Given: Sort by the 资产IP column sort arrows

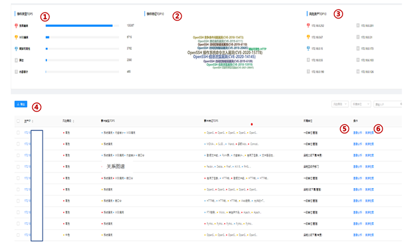Looking at the screenshot, I should 33,121.
